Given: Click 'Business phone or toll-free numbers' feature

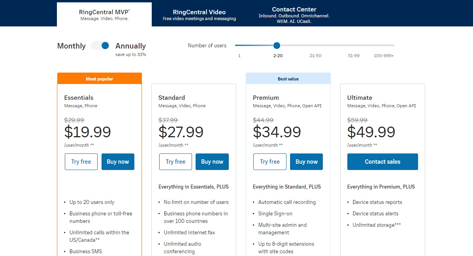Looking at the screenshot, I should (x=101, y=217).
